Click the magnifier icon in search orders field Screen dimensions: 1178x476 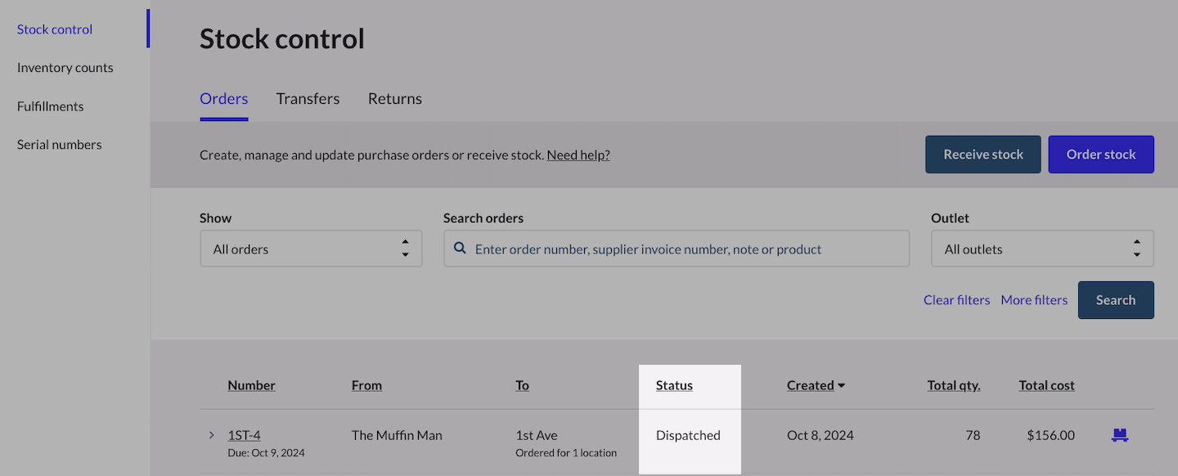point(461,249)
